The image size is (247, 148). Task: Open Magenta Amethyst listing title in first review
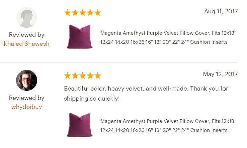(x=167, y=37)
